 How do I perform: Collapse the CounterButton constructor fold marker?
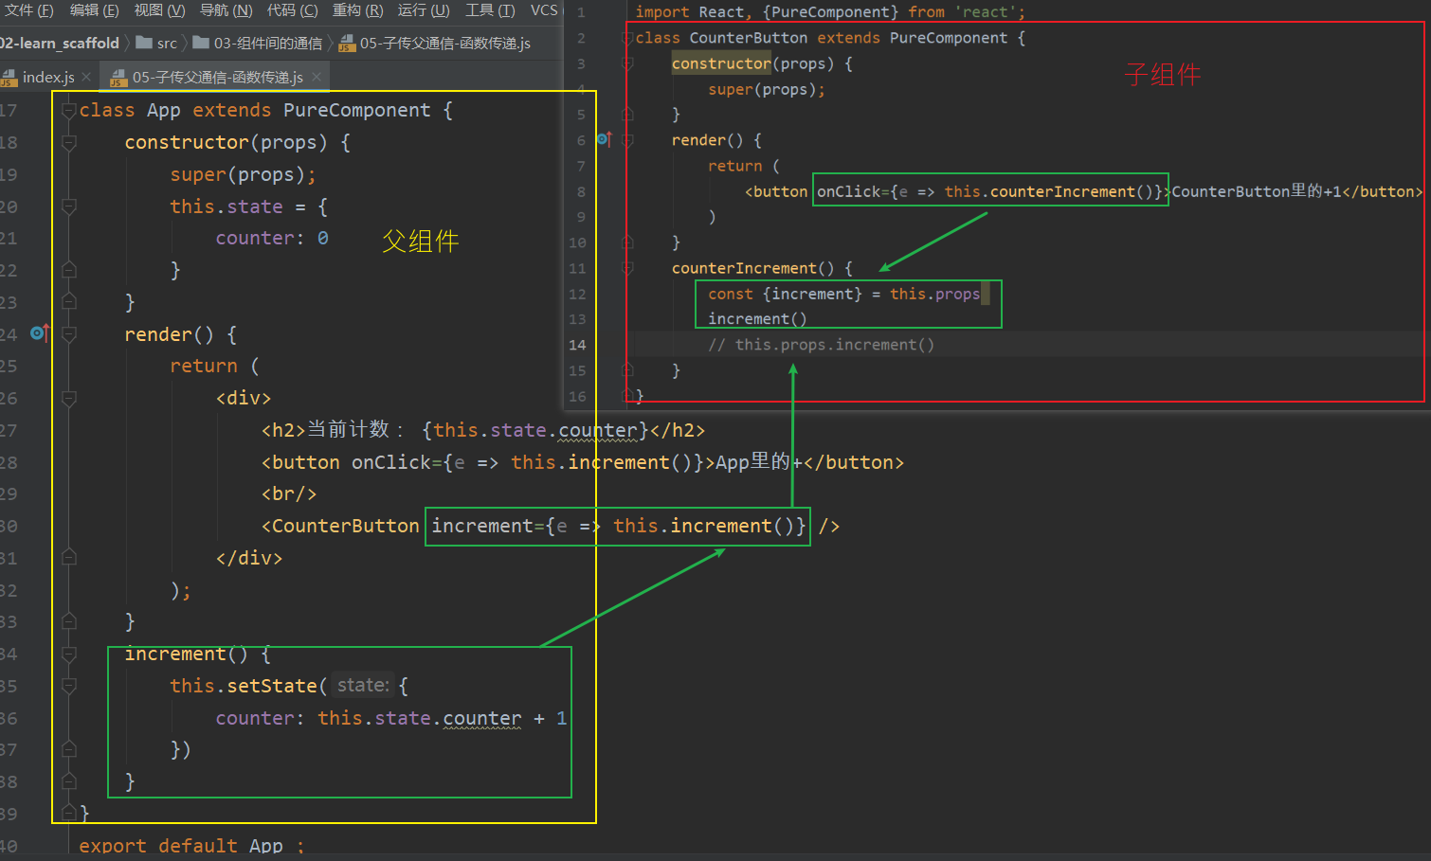pos(627,63)
